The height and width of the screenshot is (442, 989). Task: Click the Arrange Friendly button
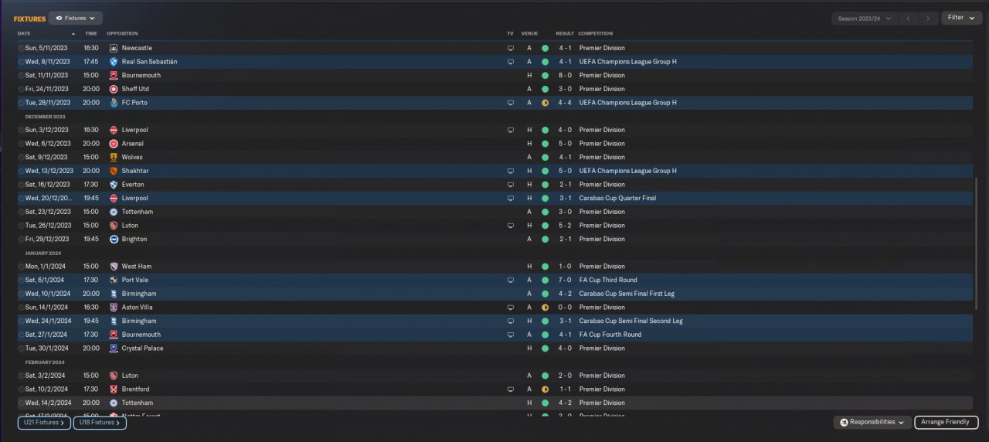pyautogui.click(x=947, y=423)
